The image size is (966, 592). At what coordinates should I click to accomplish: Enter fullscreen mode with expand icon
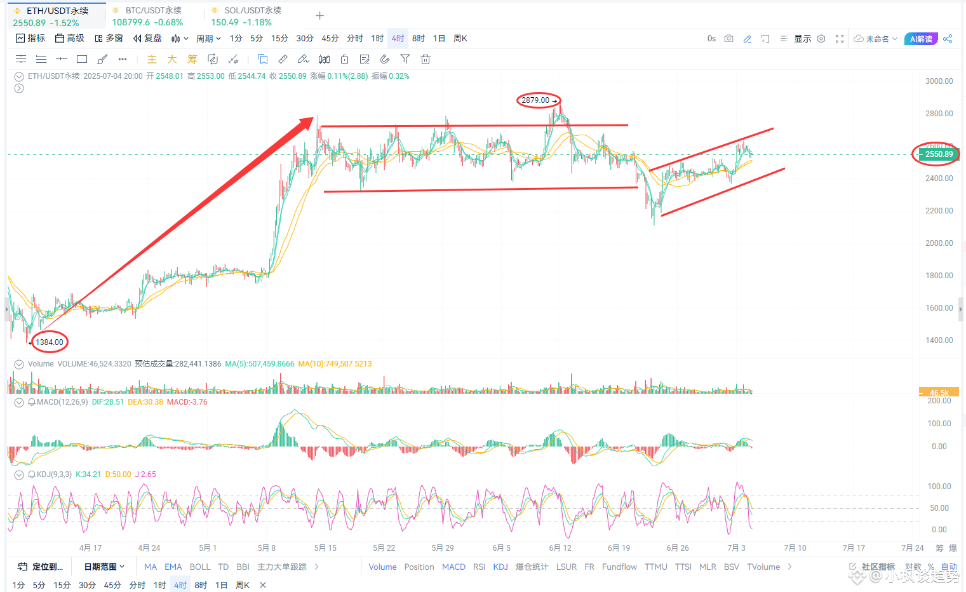[x=840, y=38]
